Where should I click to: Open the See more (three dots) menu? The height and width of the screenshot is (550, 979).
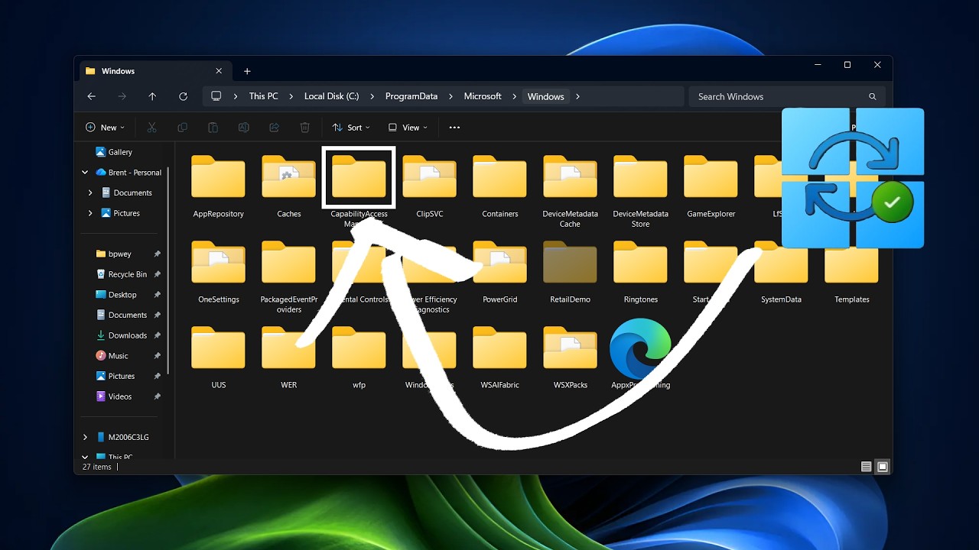point(454,128)
